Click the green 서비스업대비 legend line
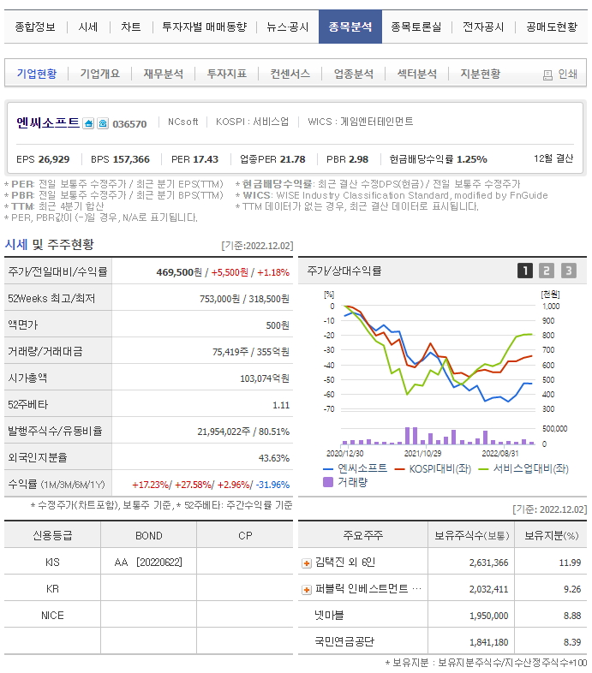Screen dimensions: 592x673 click(x=484, y=469)
